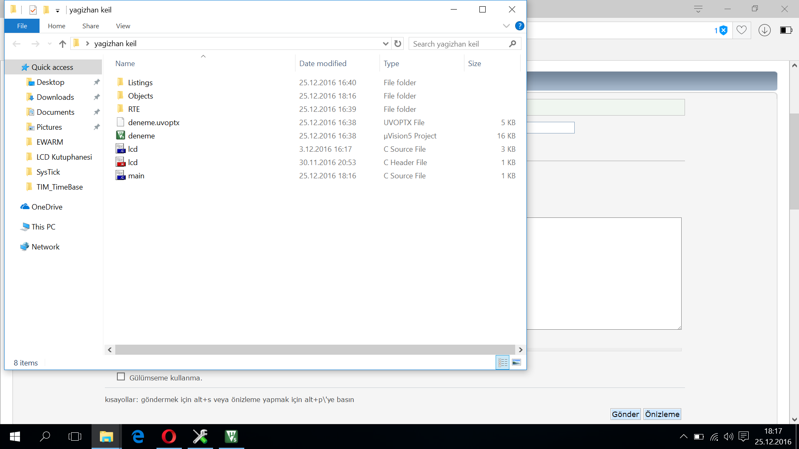Open Explorer help question mark icon

[519, 26]
